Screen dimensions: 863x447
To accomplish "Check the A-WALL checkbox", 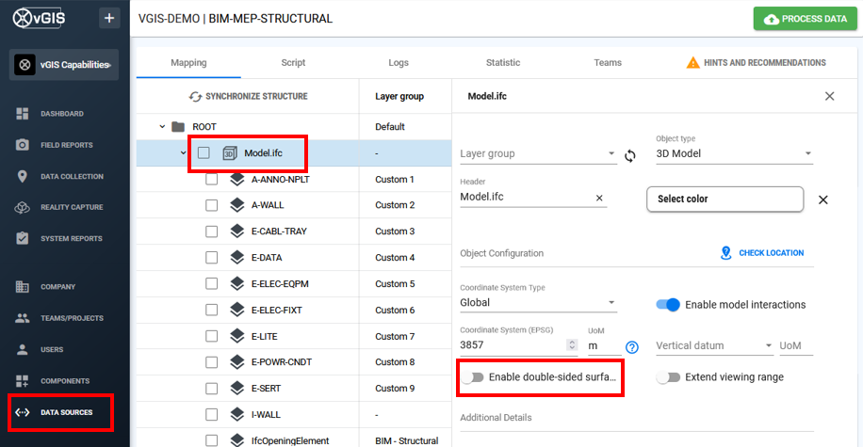I will click(211, 205).
